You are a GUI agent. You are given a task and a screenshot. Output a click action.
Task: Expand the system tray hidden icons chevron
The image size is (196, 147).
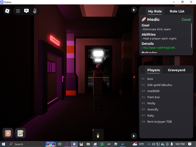click(149, 144)
